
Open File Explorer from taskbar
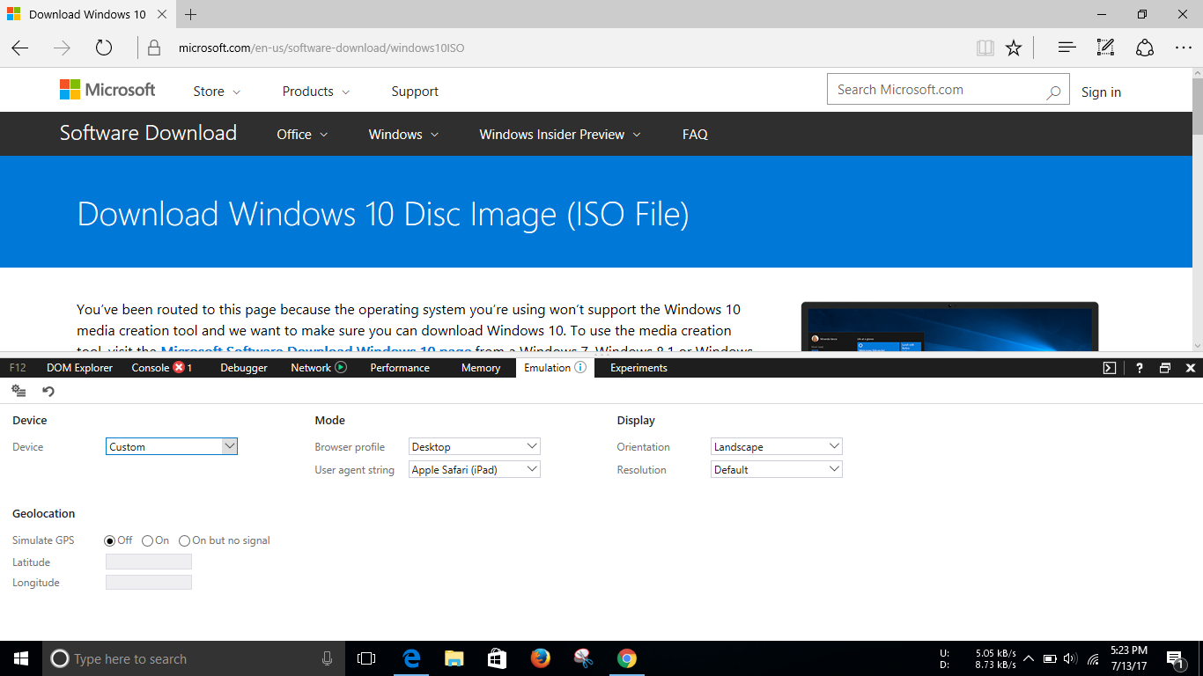click(x=454, y=658)
